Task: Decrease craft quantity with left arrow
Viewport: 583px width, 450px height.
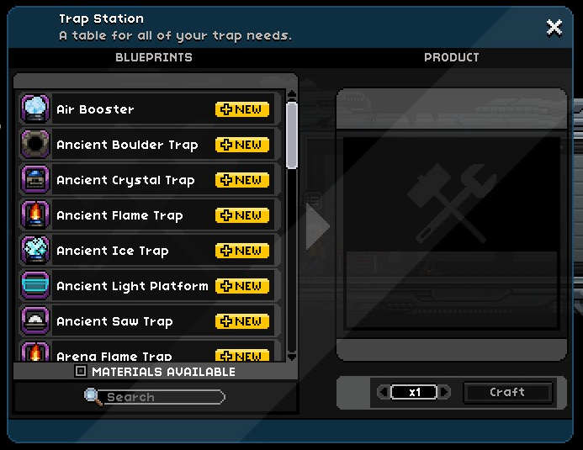Action: tap(384, 392)
